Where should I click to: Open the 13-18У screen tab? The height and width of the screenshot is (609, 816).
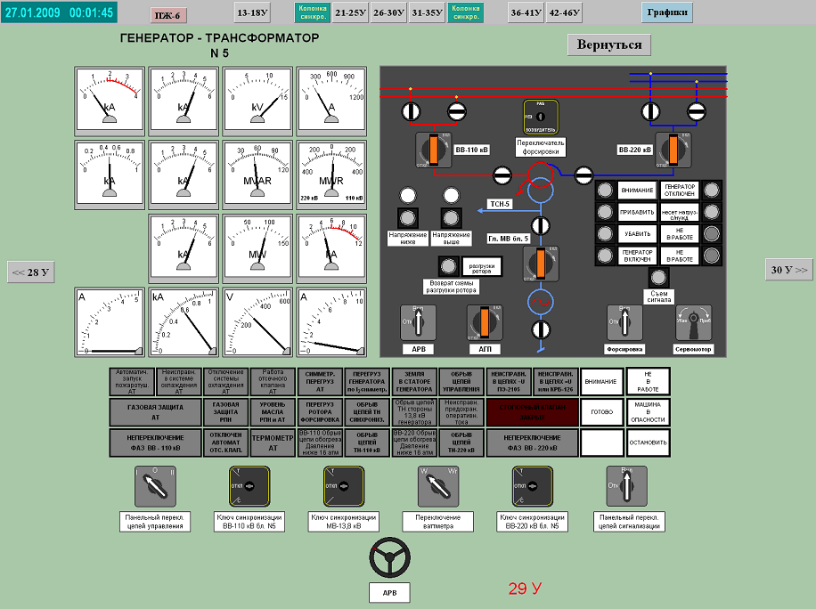pyautogui.click(x=252, y=12)
